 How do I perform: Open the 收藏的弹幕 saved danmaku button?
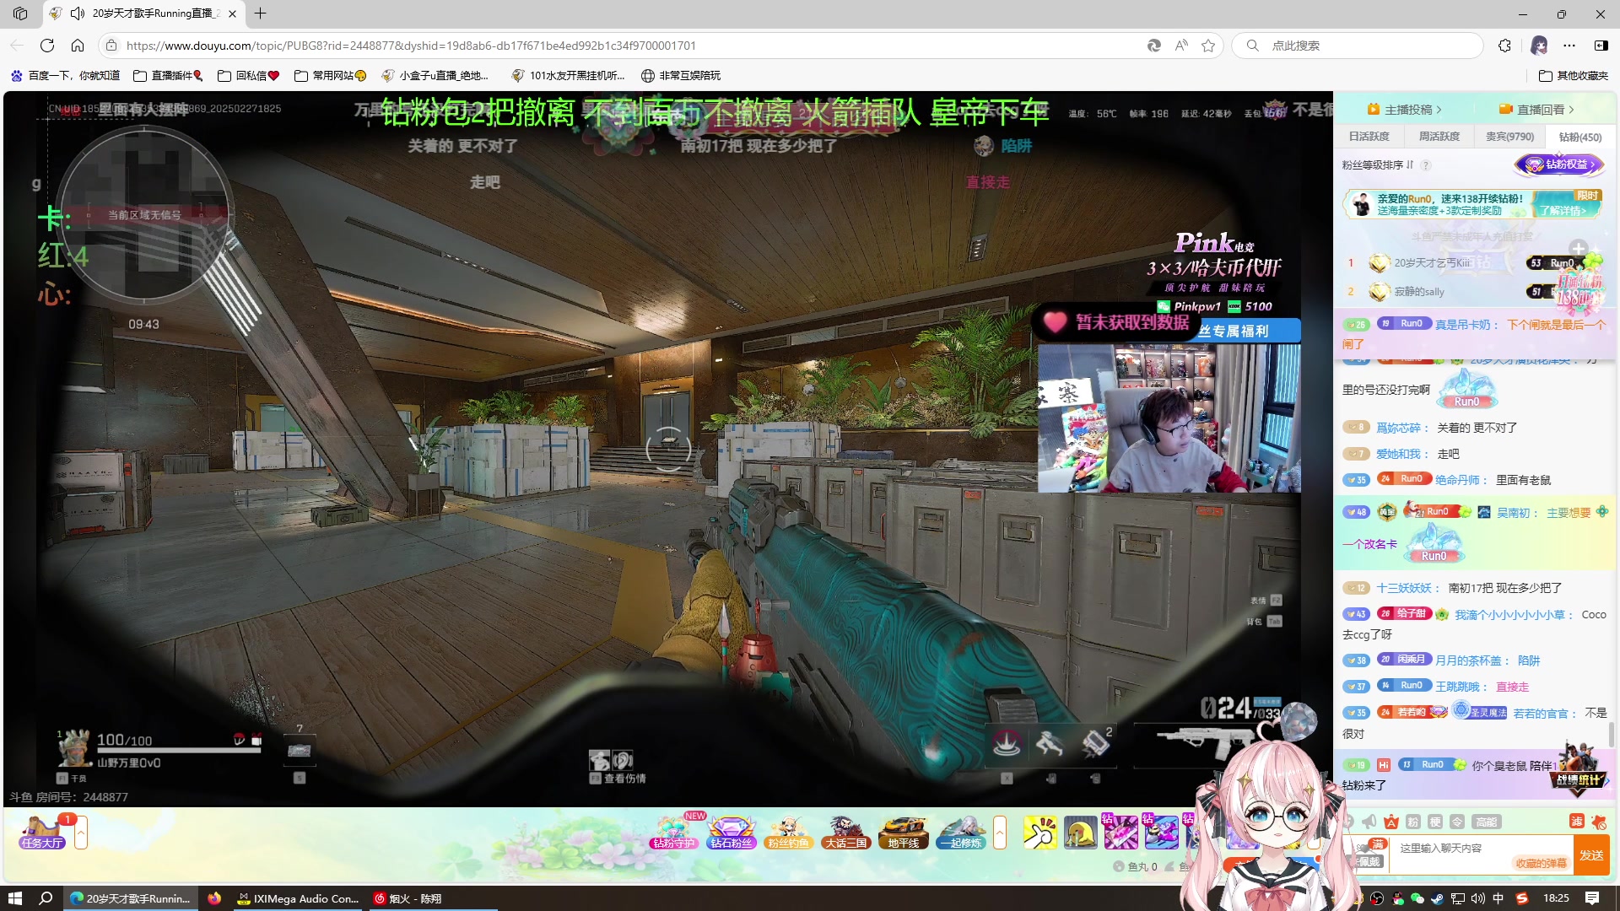[x=1541, y=863]
